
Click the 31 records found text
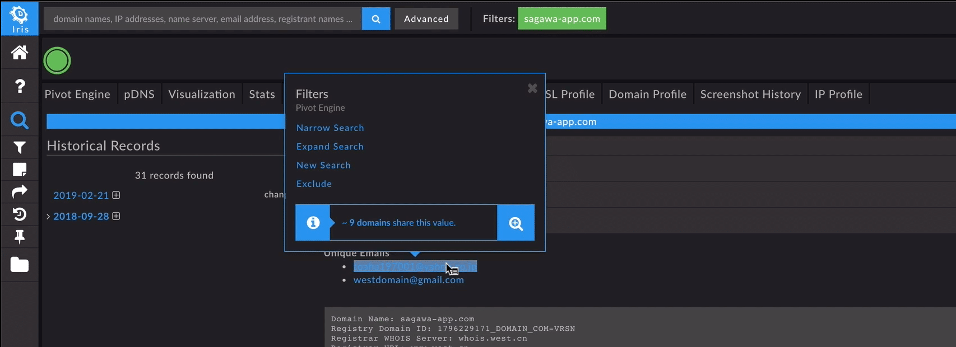click(174, 175)
